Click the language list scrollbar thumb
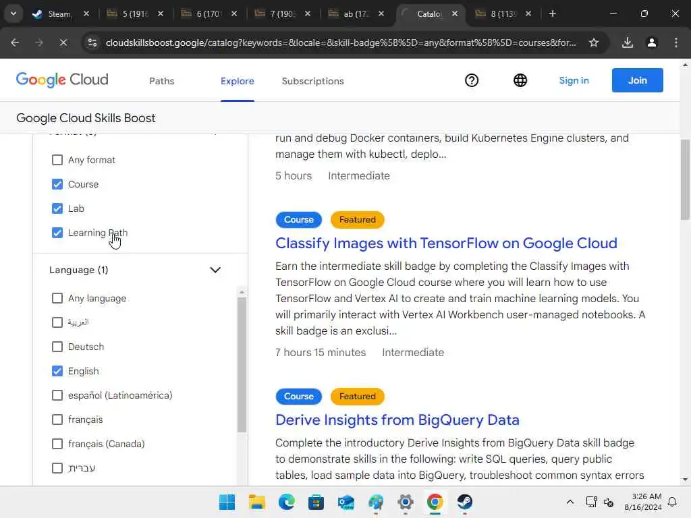 tap(242, 365)
